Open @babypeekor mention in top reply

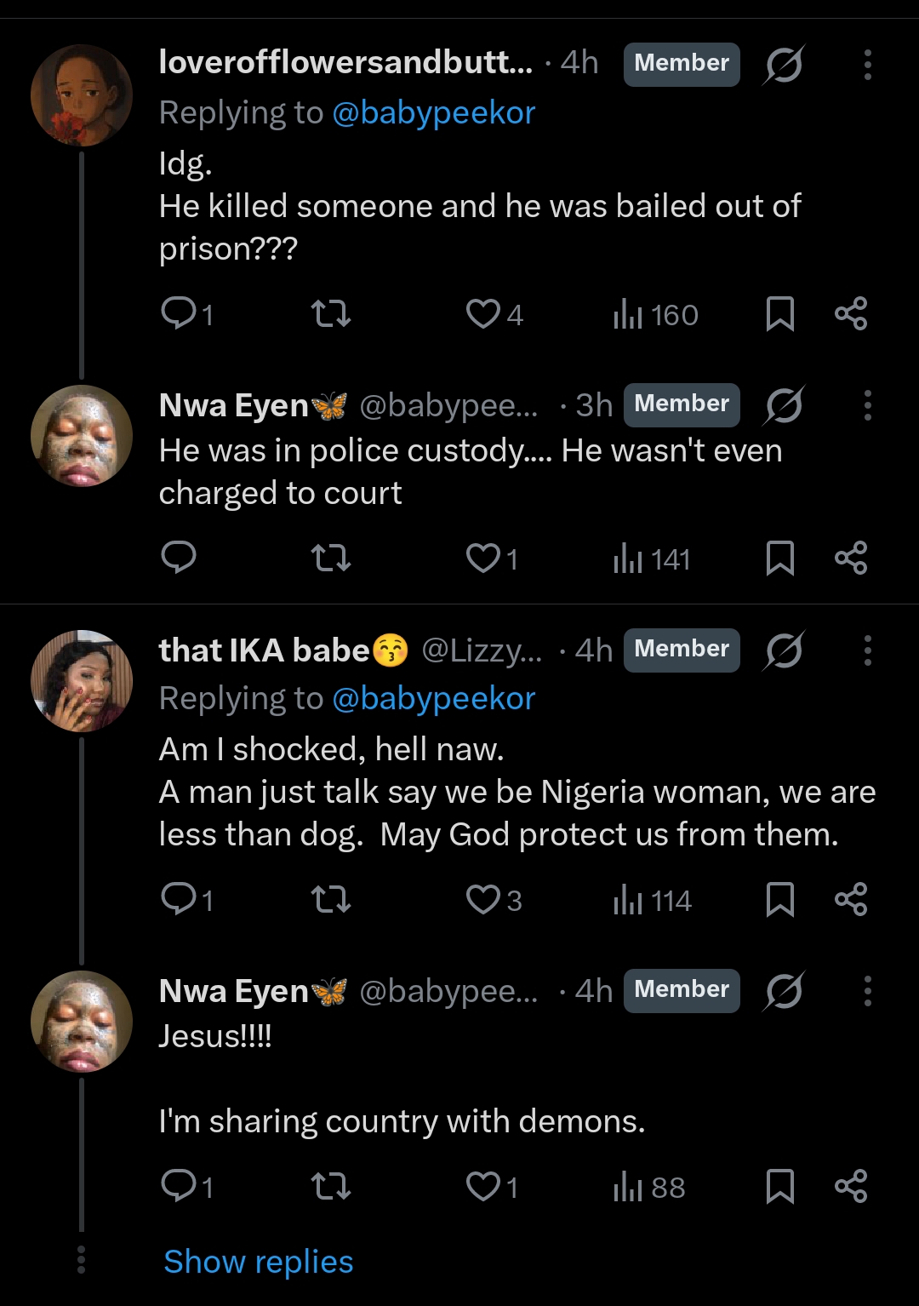coord(433,112)
